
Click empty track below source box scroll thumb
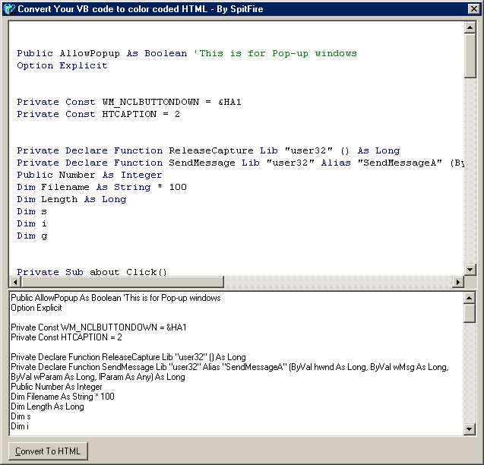(470, 372)
